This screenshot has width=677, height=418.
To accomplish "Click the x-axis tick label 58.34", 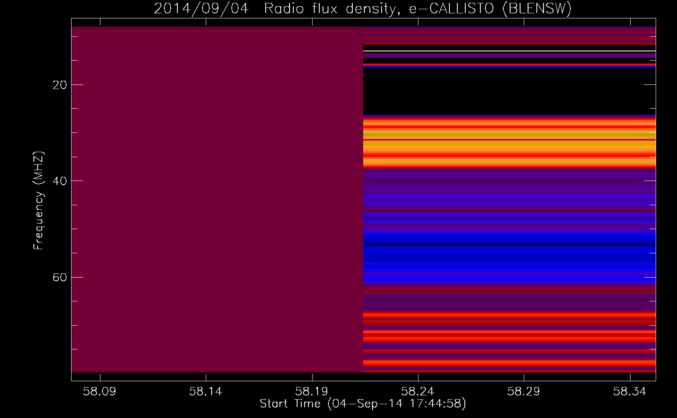I will pyautogui.click(x=629, y=391).
